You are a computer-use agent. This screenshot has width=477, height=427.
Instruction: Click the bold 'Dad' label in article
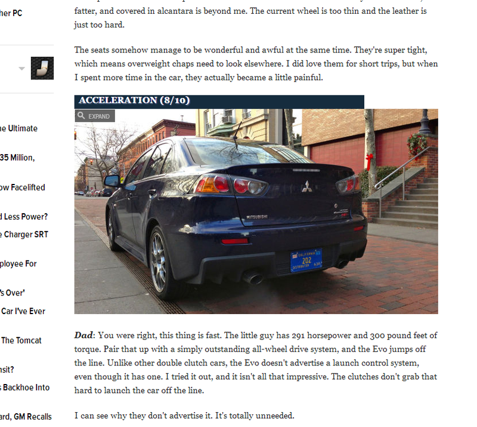tap(83, 335)
